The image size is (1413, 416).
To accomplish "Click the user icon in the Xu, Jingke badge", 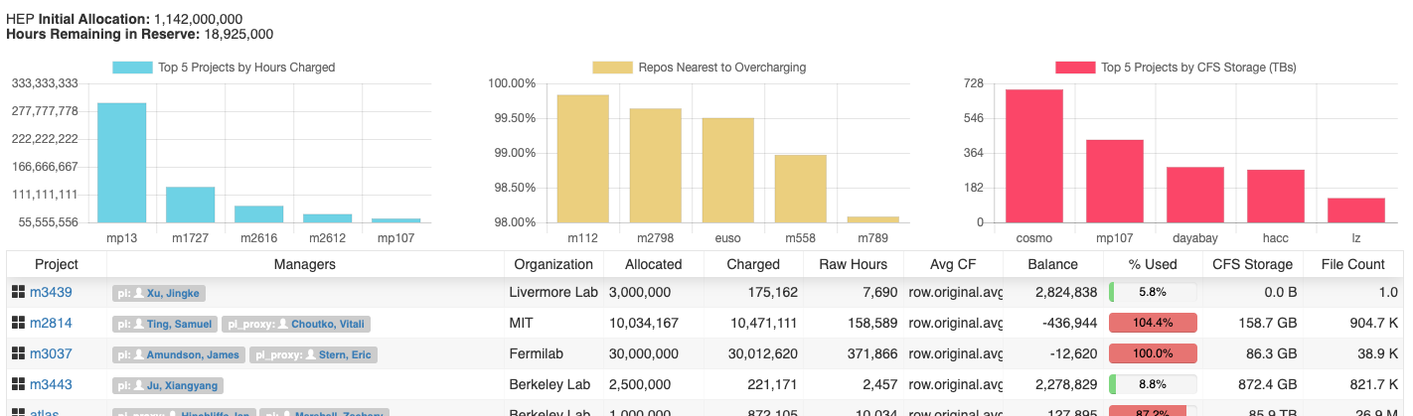I will 140,294.
